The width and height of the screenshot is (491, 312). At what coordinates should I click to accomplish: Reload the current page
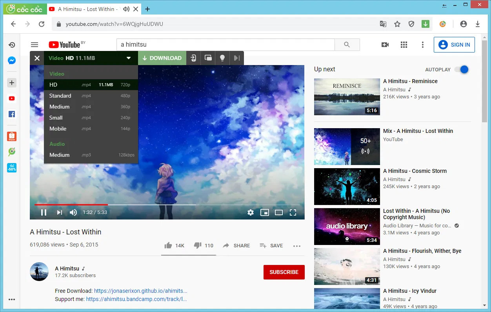tap(42, 24)
